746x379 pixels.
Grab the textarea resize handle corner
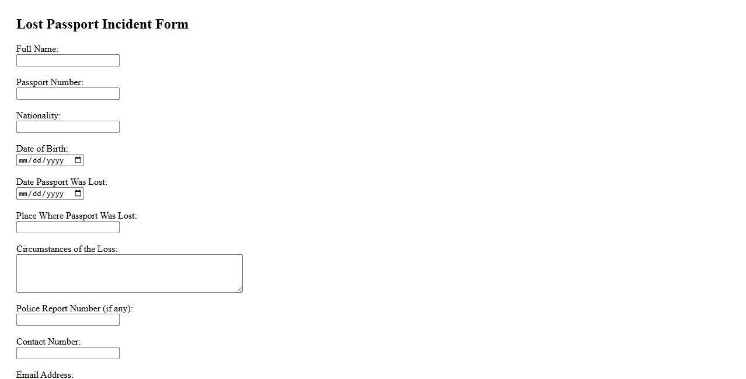(x=239, y=289)
